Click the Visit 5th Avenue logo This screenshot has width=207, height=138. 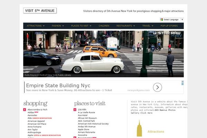point(40,11)
